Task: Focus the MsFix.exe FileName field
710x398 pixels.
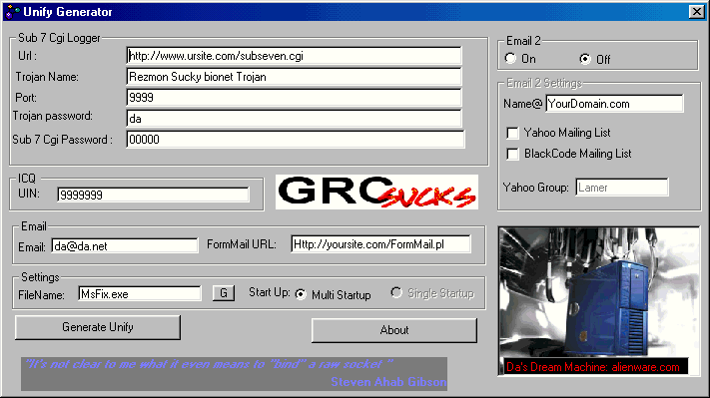Action: coord(140,294)
